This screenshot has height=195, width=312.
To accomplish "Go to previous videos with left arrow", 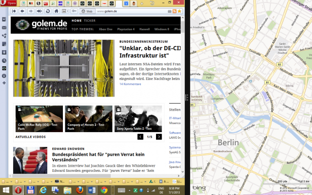I will [x=140, y=137].
